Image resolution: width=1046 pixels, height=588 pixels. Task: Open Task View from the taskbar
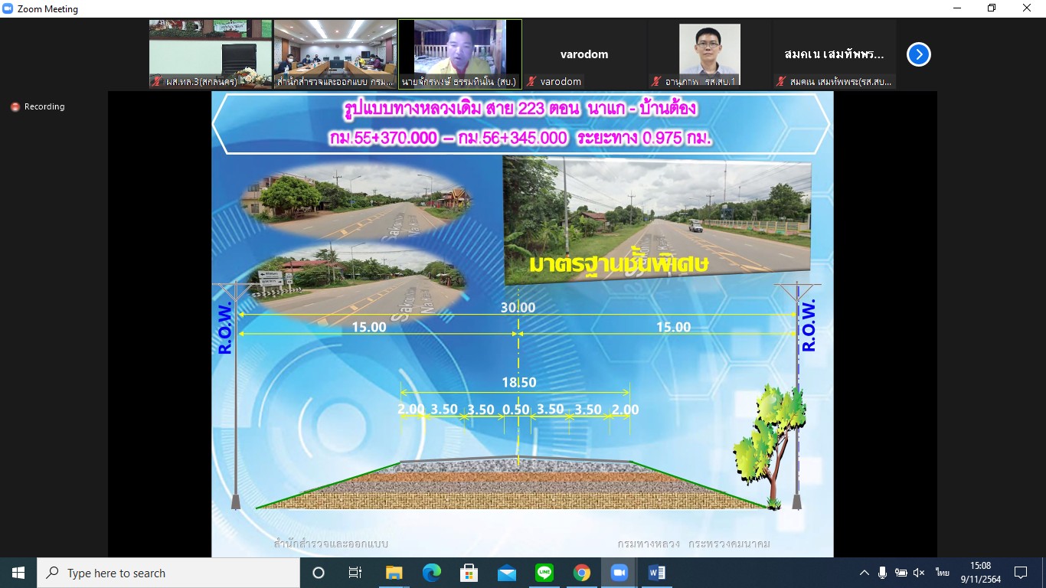coord(355,573)
